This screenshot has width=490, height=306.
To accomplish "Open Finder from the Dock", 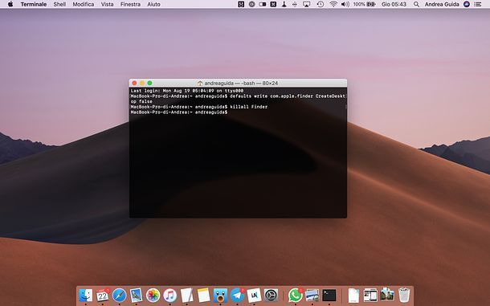I will point(86,295).
